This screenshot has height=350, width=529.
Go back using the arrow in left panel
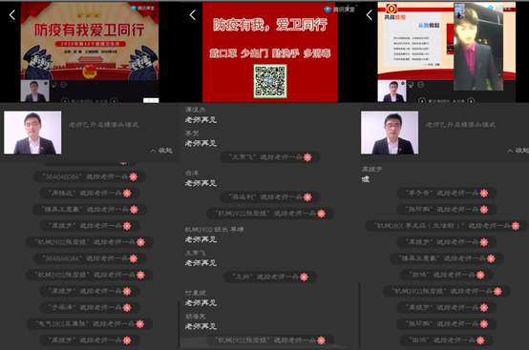(x=12, y=15)
